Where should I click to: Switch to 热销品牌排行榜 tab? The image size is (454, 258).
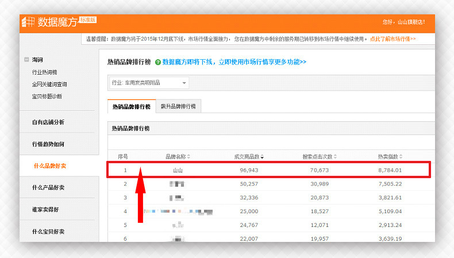click(x=132, y=106)
